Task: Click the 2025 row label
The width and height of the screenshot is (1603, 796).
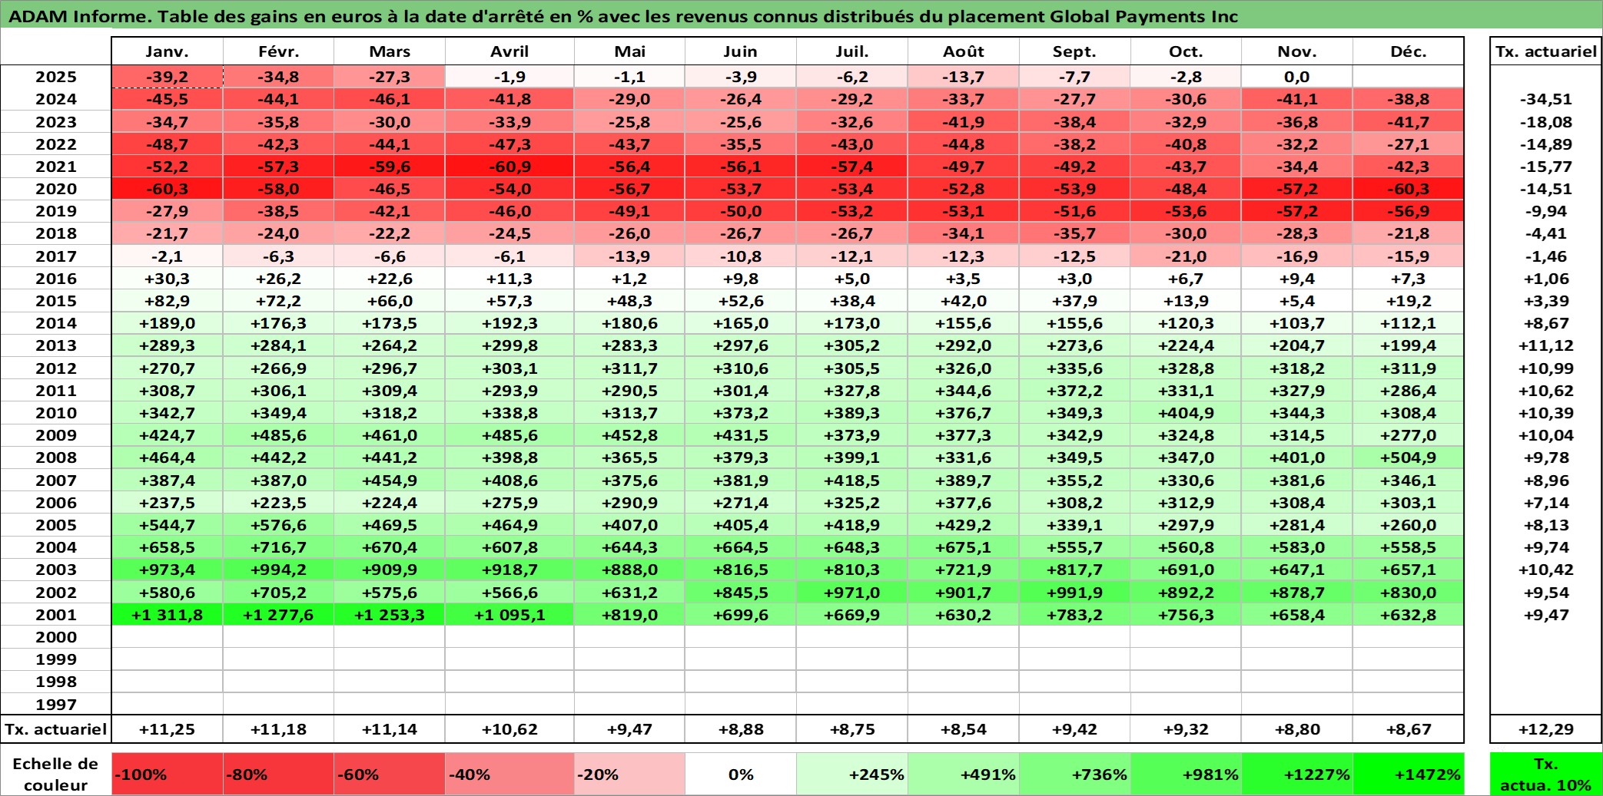Action: (56, 77)
